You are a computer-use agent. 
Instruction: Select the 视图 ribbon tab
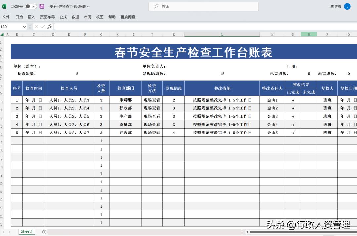tap(99, 17)
